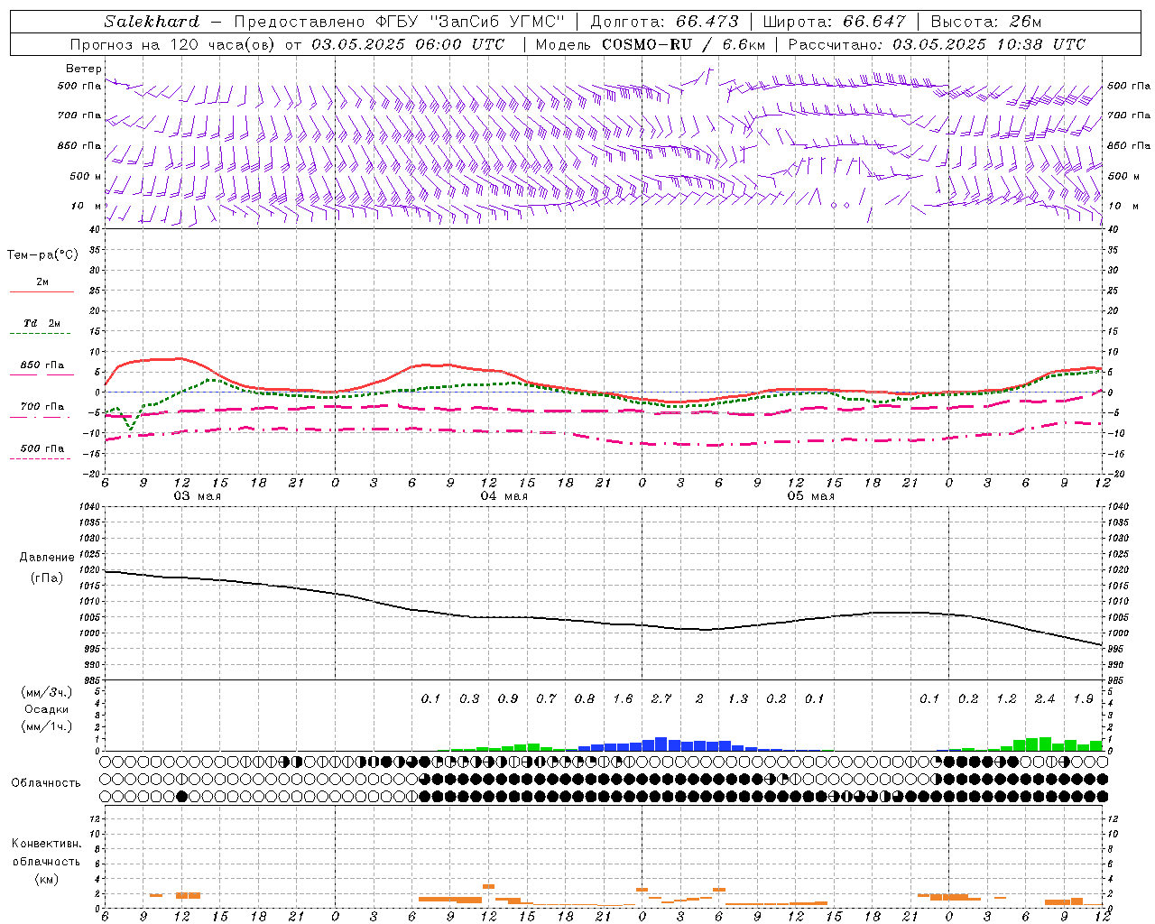The image size is (1155, 924).
Task: Click the 0.8 precipitation value
Action: tap(585, 698)
